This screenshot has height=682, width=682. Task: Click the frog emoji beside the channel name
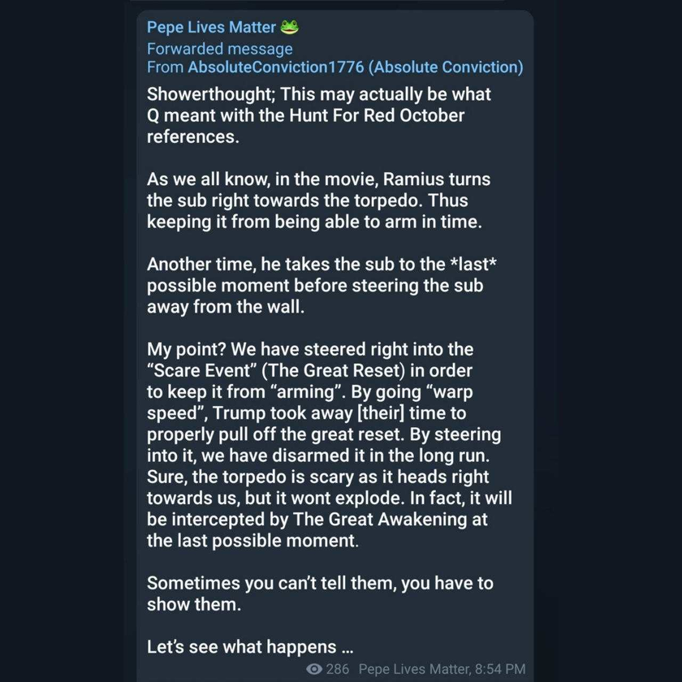click(289, 27)
